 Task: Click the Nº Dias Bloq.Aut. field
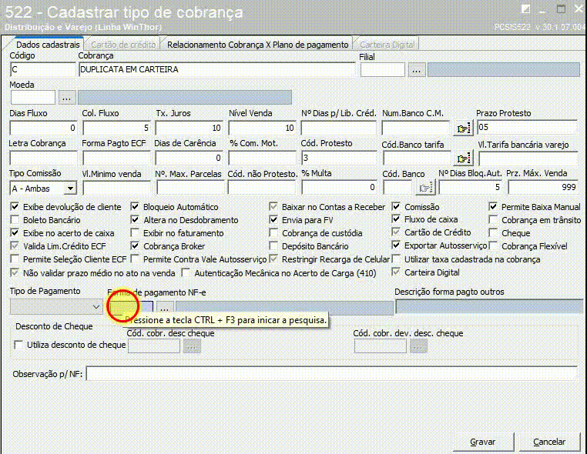pyautogui.click(x=470, y=187)
